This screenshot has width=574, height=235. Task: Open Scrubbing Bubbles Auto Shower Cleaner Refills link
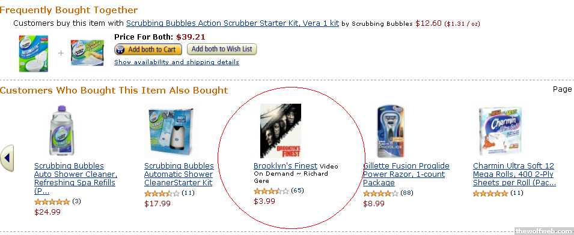[75, 179]
